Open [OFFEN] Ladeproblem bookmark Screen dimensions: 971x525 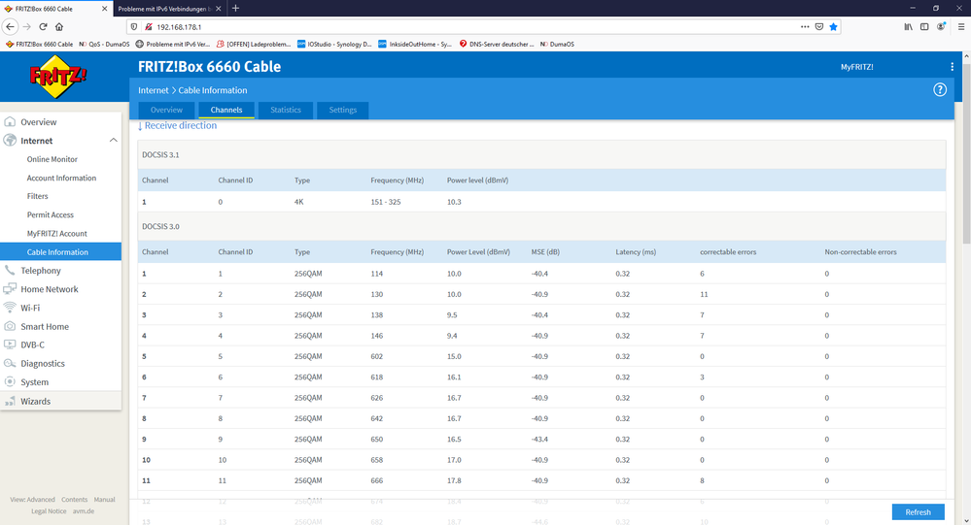(254, 44)
